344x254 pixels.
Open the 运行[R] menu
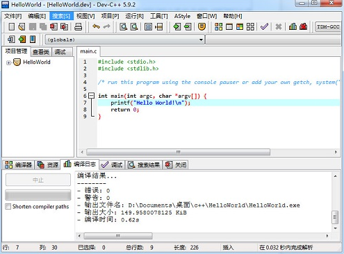(134, 16)
